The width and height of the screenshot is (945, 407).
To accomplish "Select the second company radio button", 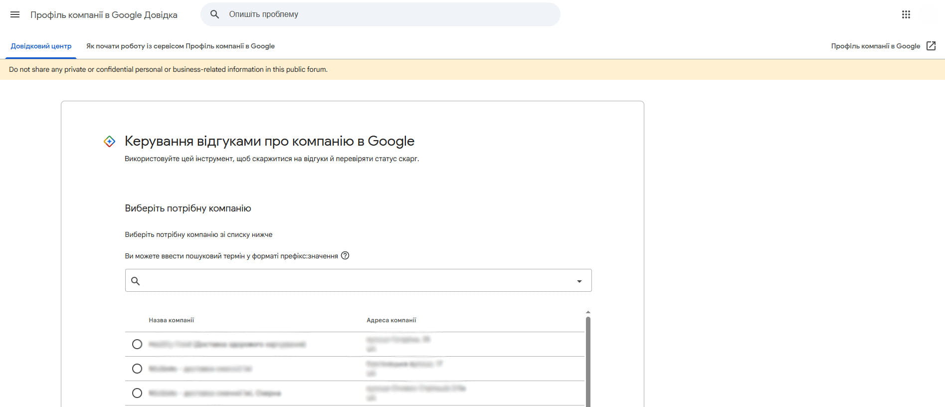I will (137, 369).
